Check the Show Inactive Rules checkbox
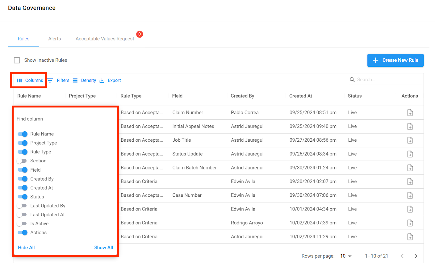 (x=17, y=60)
